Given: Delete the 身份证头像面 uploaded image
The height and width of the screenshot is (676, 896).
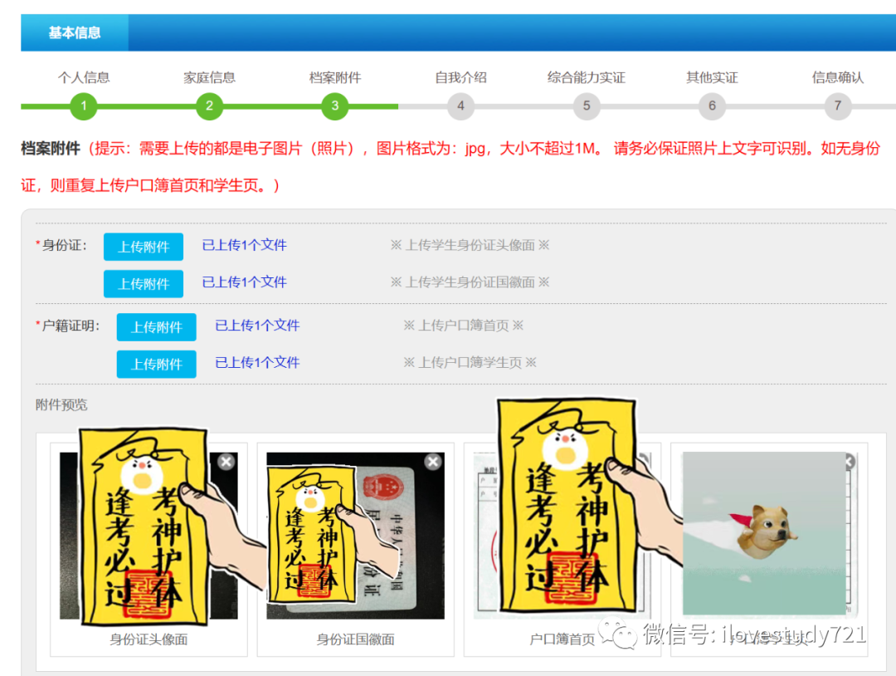Looking at the screenshot, I should point(226,461).
